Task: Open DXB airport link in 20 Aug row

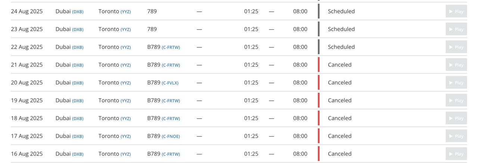Action: [78, 83]
